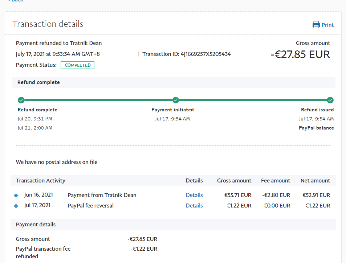This screenshot has height=263, width=346.
Task: Click the COMPLETED payment status badge
Action: pos(77,65)
